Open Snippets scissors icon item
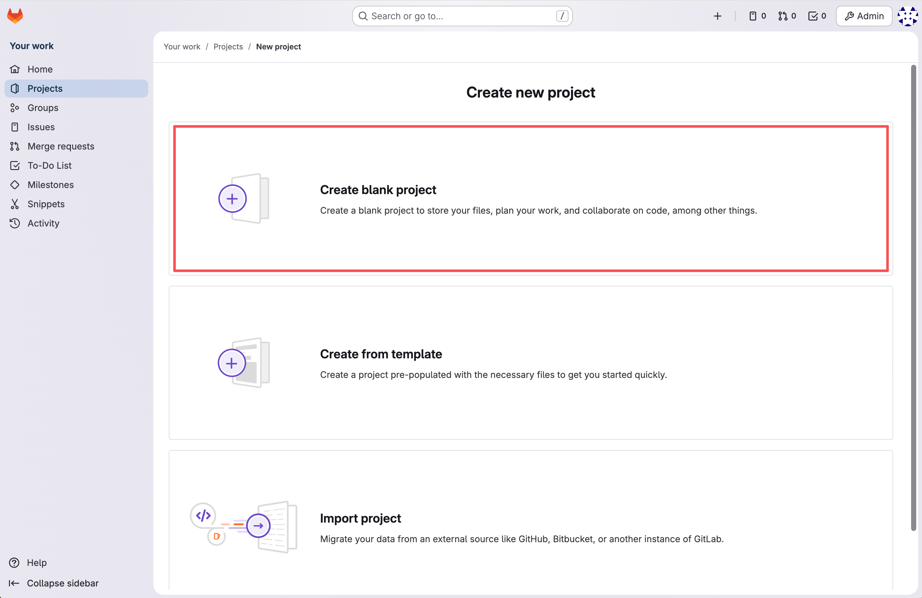Screen dimensions: 922x598 [x=15, y=204]
